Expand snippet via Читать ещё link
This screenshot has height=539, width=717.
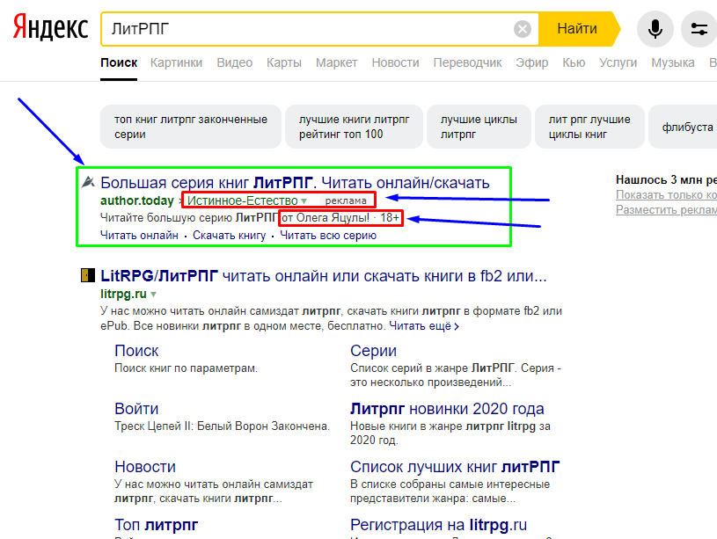(424, 326)
